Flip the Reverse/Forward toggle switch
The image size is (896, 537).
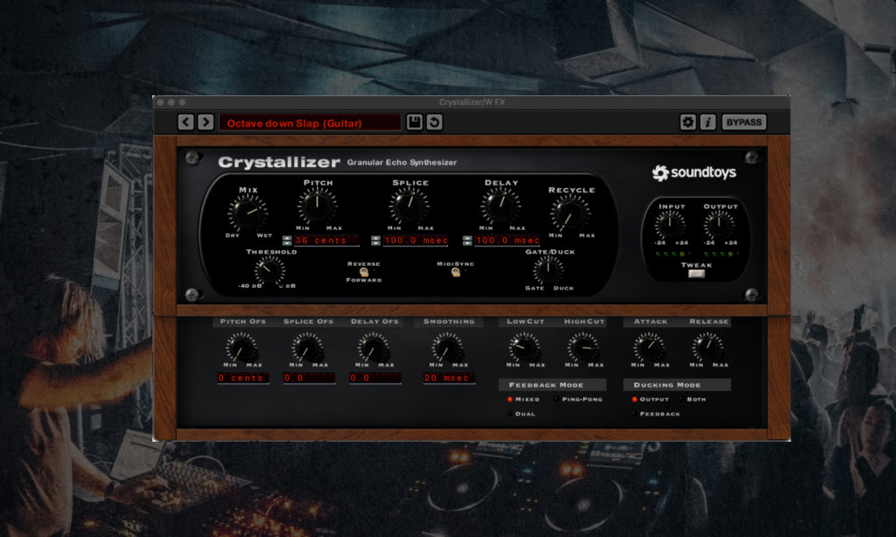[x=364, y=272]
